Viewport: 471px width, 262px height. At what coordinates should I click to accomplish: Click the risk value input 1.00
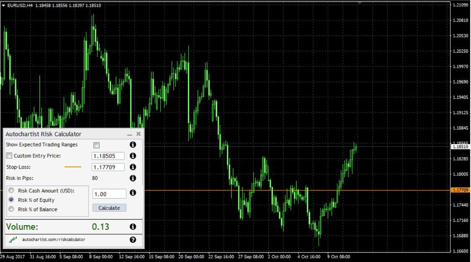(x=109, y=194)
